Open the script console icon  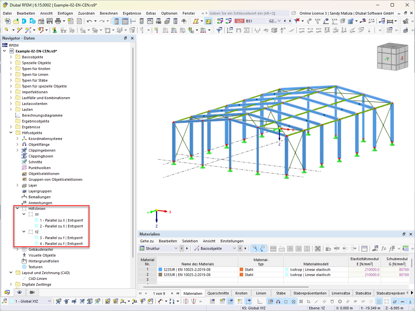point(150,21)
